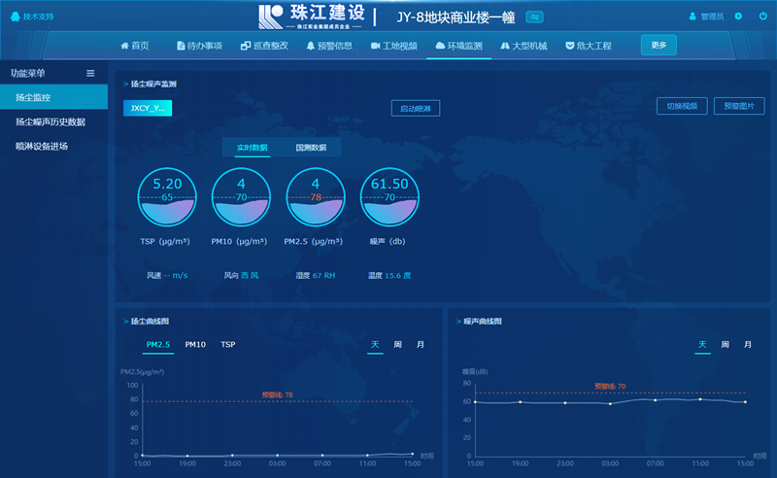This screenshot has height=478, width=777.
Task: Open the JXCY_Y... device selector
Action: (x=148, y=108)
